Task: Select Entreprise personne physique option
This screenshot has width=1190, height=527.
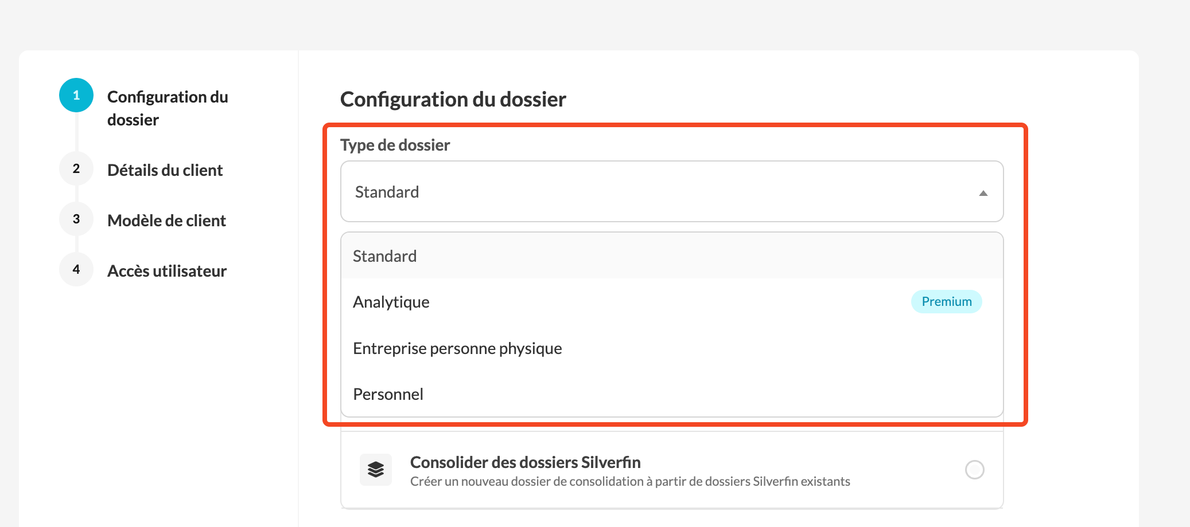Action: (x=672, y=348)
